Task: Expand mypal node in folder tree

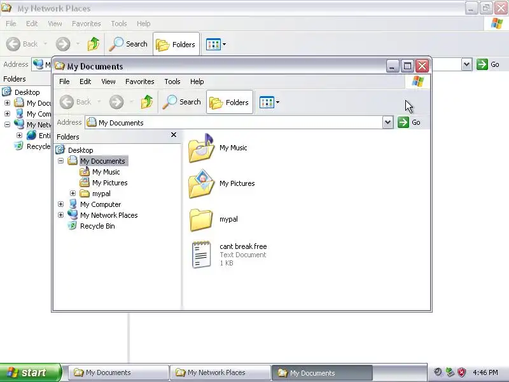Action: [x=73, y=194]
